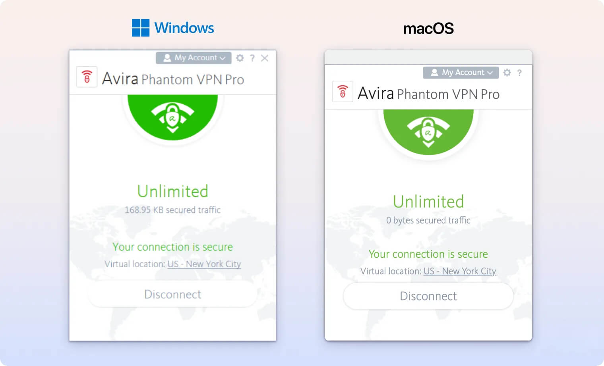Viewport: 604px width, 366px height.
Task: Click the Avira red logo in Windows app
Action: pyautogui.click(x=87, y=77)
